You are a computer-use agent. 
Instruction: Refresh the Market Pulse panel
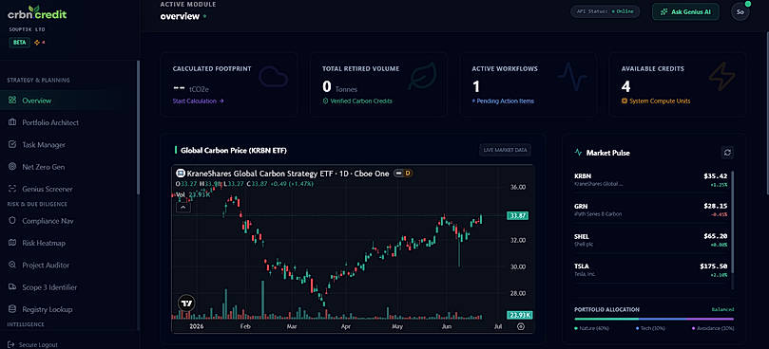(727, 153)
